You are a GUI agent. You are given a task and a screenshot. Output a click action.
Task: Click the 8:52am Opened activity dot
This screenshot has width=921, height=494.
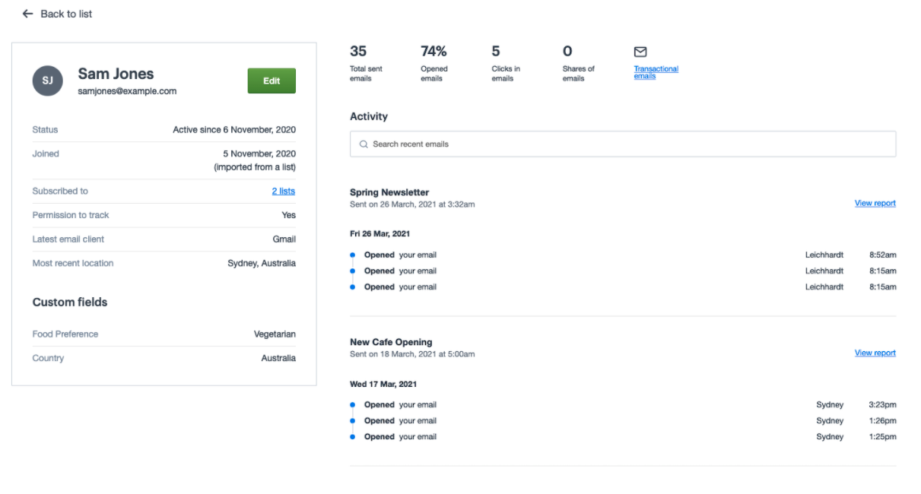pos(353,255)
